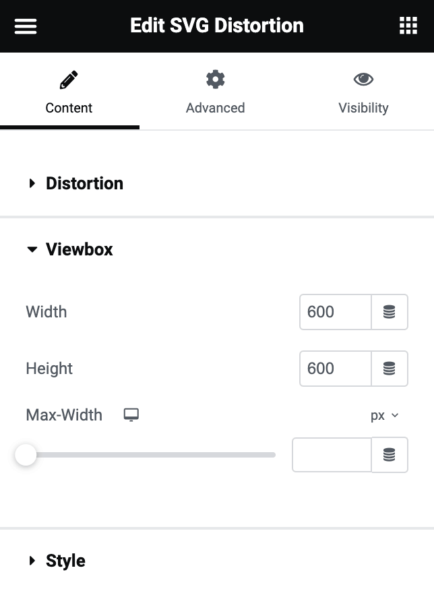
Task: Switch to the Visibility tab label
Action: pyautogui.click(x=363, y=108)
